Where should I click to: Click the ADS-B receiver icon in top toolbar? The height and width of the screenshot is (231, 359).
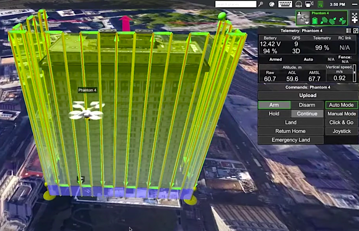point(299,4)
